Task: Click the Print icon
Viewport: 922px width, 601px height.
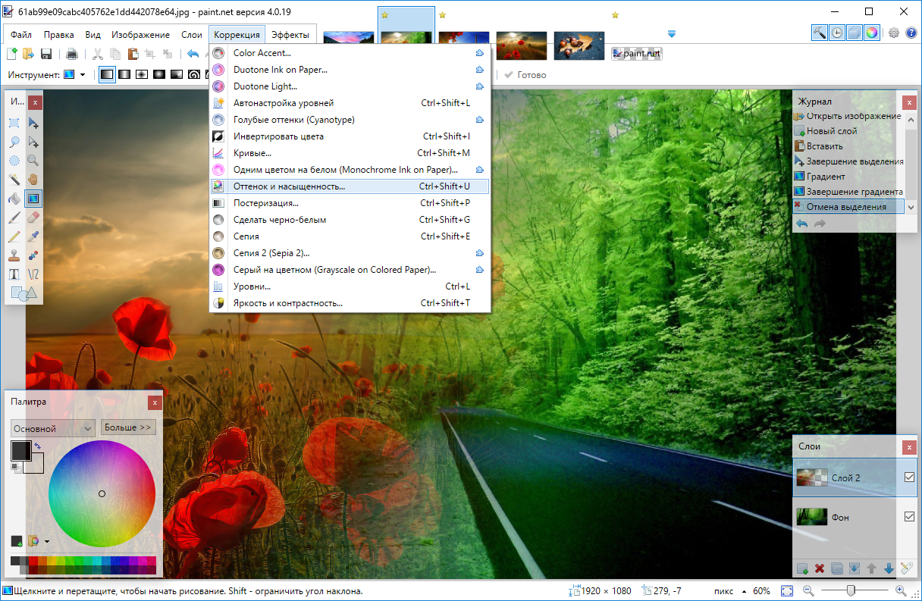Action: [72, 54]
